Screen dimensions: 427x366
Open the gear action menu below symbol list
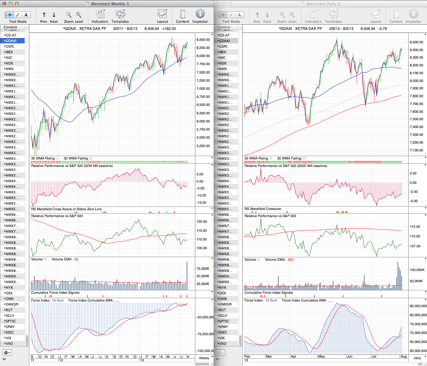[x=7, y=353]
